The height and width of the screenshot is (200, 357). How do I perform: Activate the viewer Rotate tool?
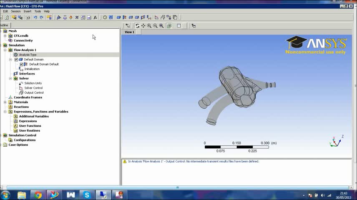pos(137,26)
